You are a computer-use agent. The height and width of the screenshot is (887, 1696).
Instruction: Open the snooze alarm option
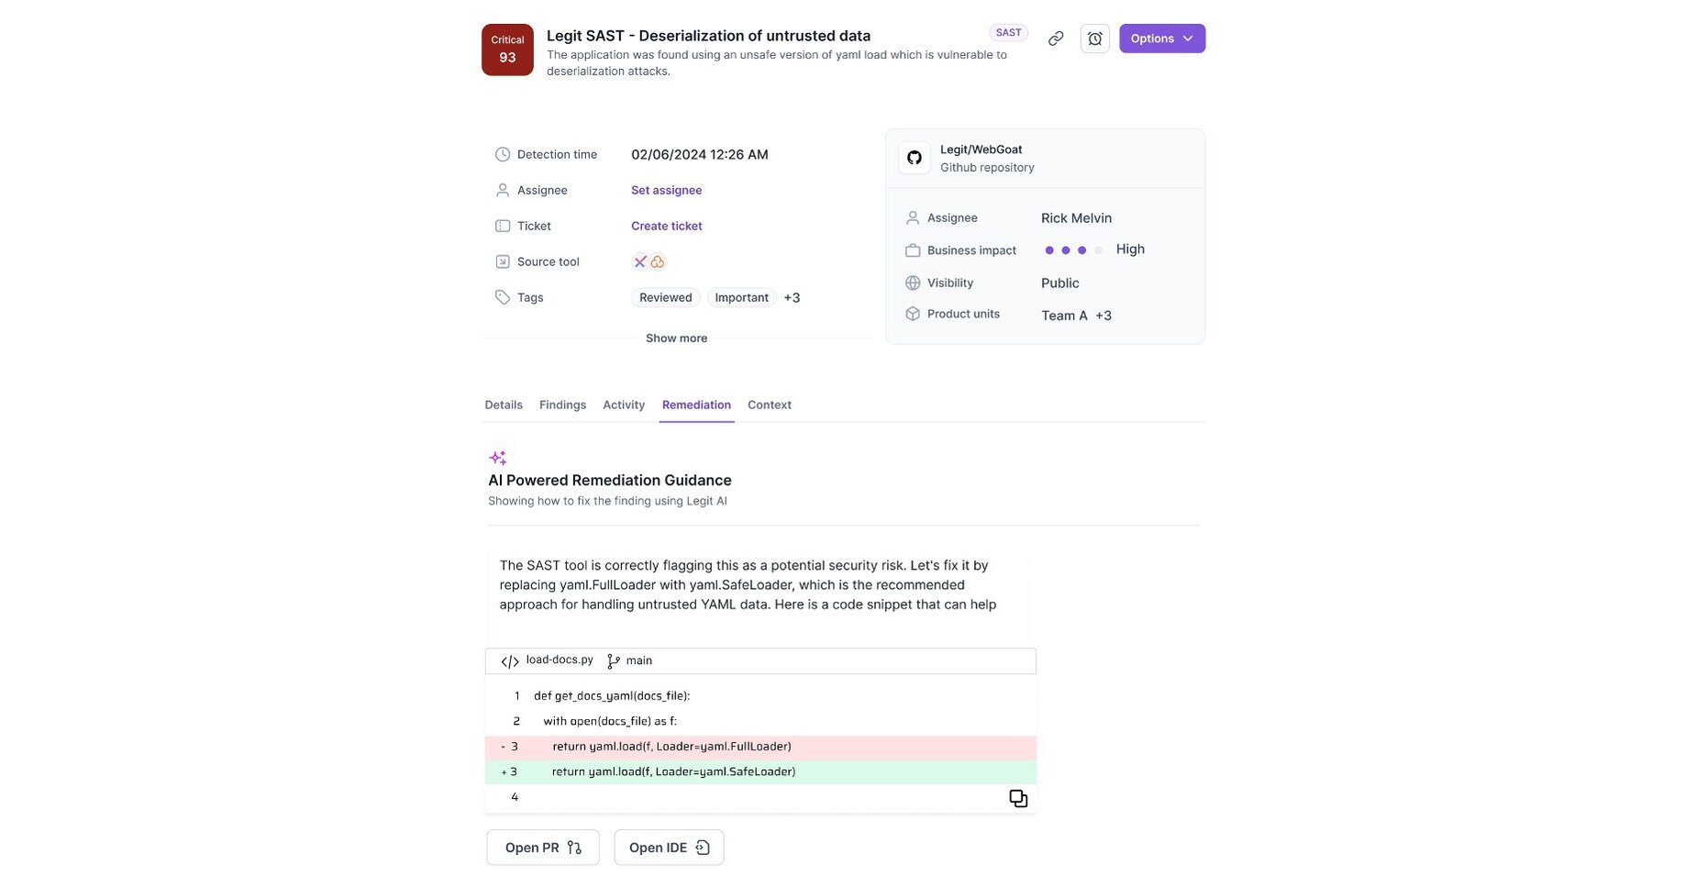coord(1095,39)
